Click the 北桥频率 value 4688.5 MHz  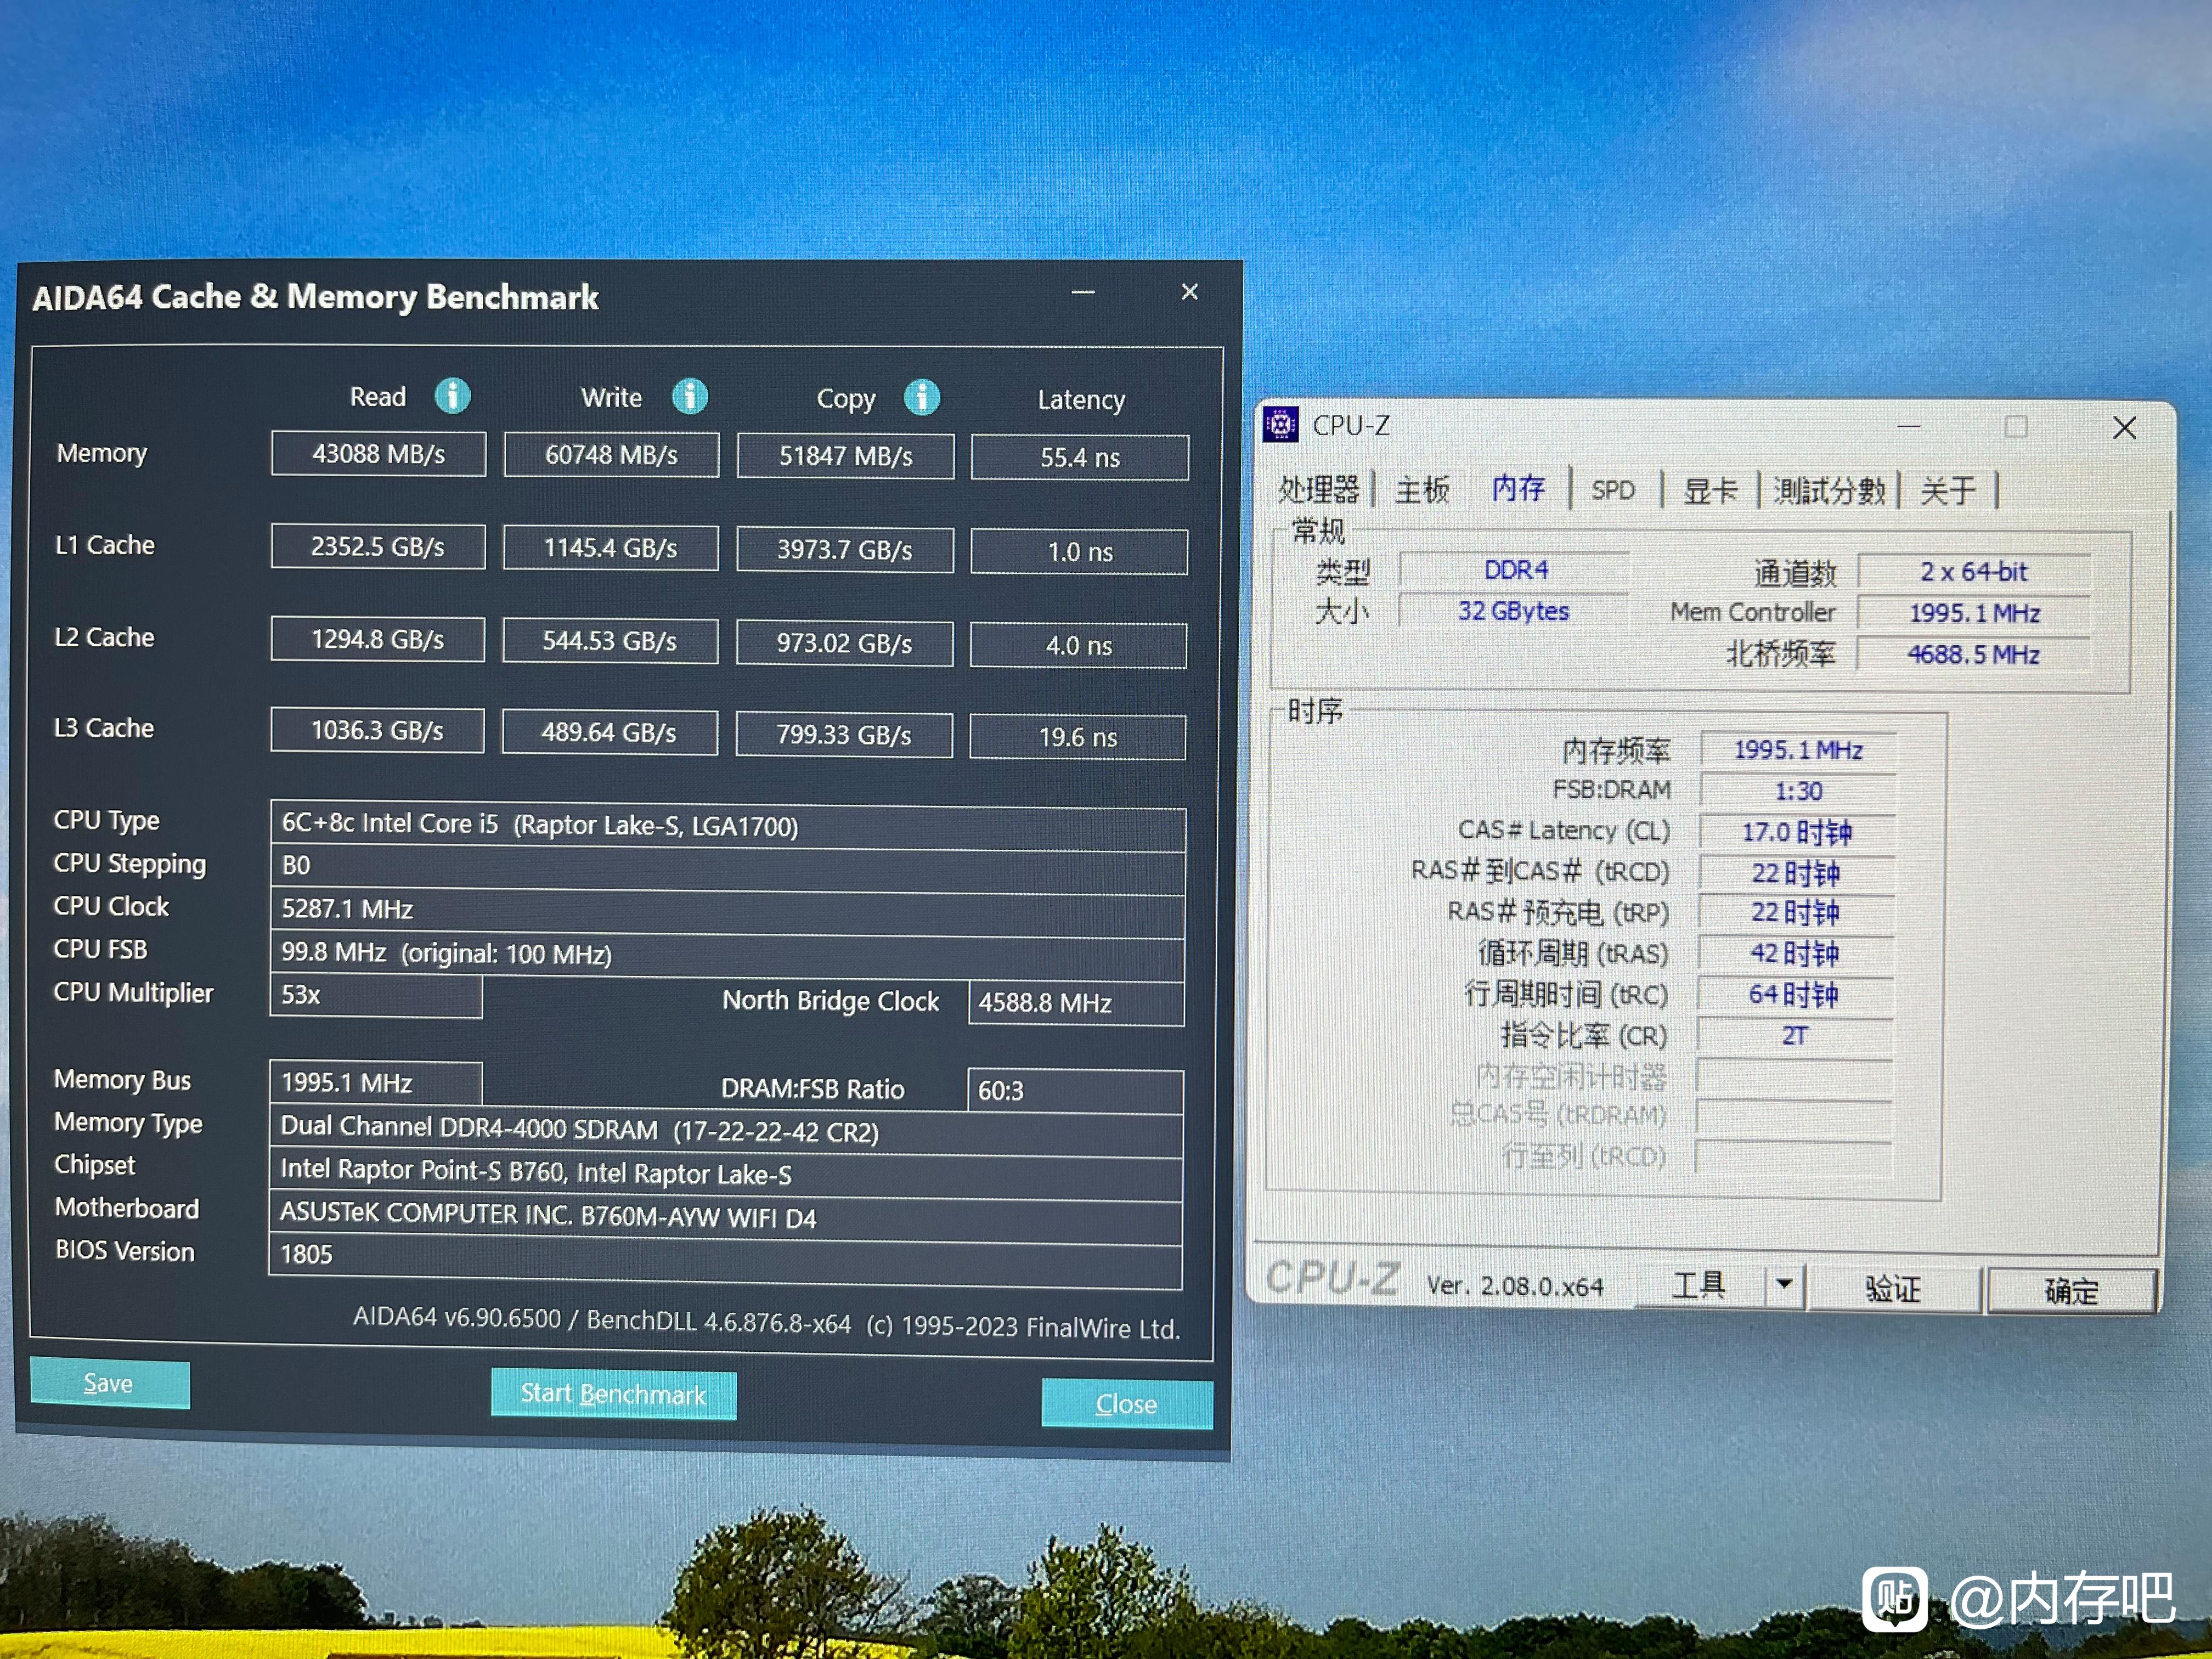1973,655
